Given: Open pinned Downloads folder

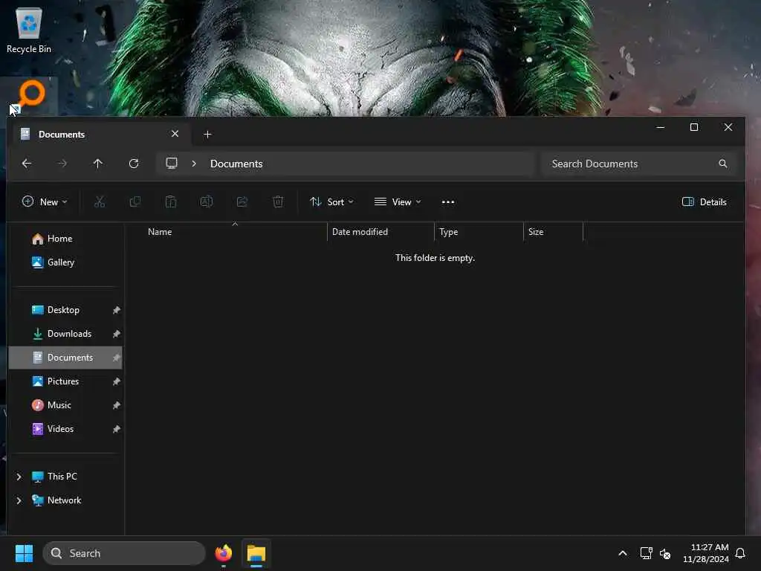Looking at the screenshot, I should [65, 334].
